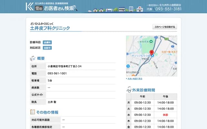Image resolution: width=207 pixels, height=129 pixels.
Task: Click the hospital bed icon beside 概要
Action: [x=33, y=58]
